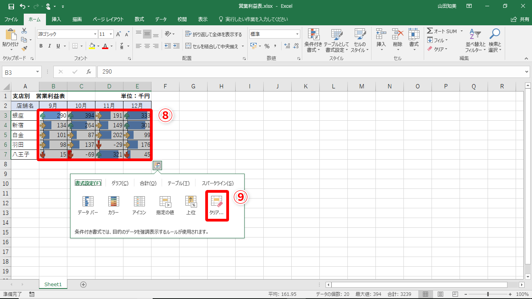The width and height of the screenshot is (532, 299).
Task: Open the fill color picker arrow
Action: point(98,46)
